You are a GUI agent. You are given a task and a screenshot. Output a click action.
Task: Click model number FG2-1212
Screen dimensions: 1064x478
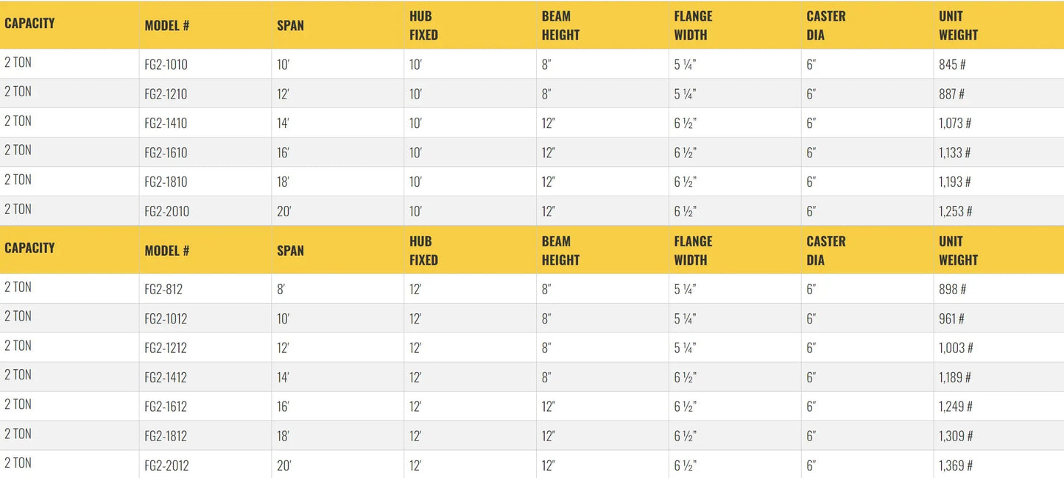pos(166,349)
